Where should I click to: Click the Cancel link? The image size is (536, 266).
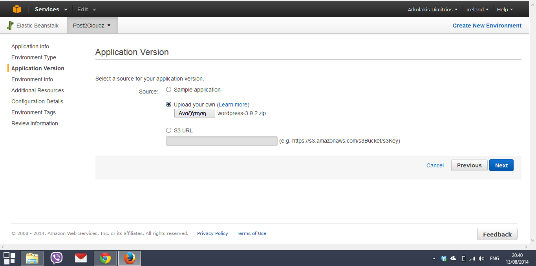(435, 165)
